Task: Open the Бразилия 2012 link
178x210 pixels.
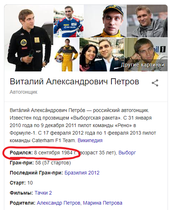Action: coord(82,173)
